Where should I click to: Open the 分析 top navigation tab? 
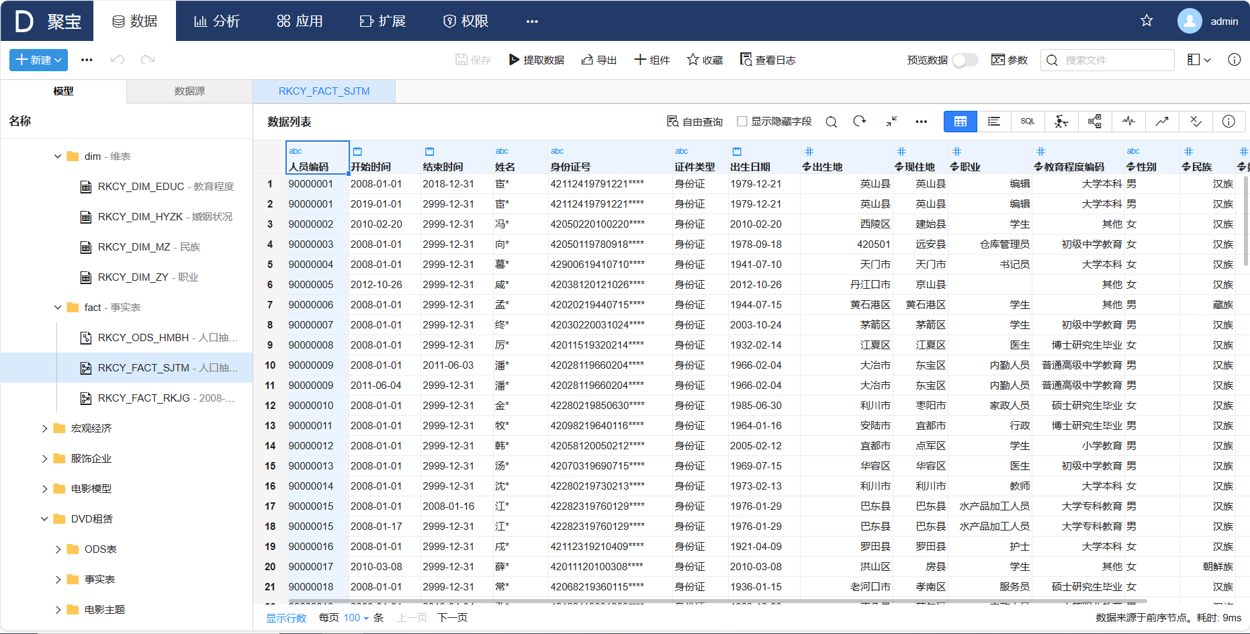(216, 21)
